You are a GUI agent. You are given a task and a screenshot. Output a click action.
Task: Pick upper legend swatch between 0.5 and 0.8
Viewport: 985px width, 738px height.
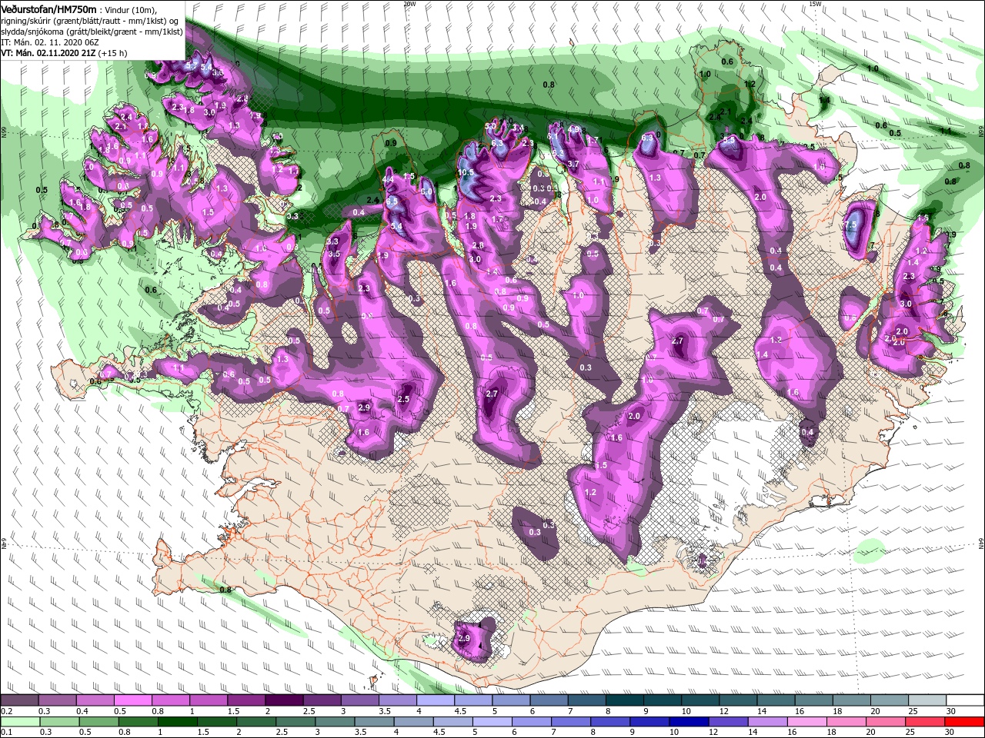[x=132, y=700]
